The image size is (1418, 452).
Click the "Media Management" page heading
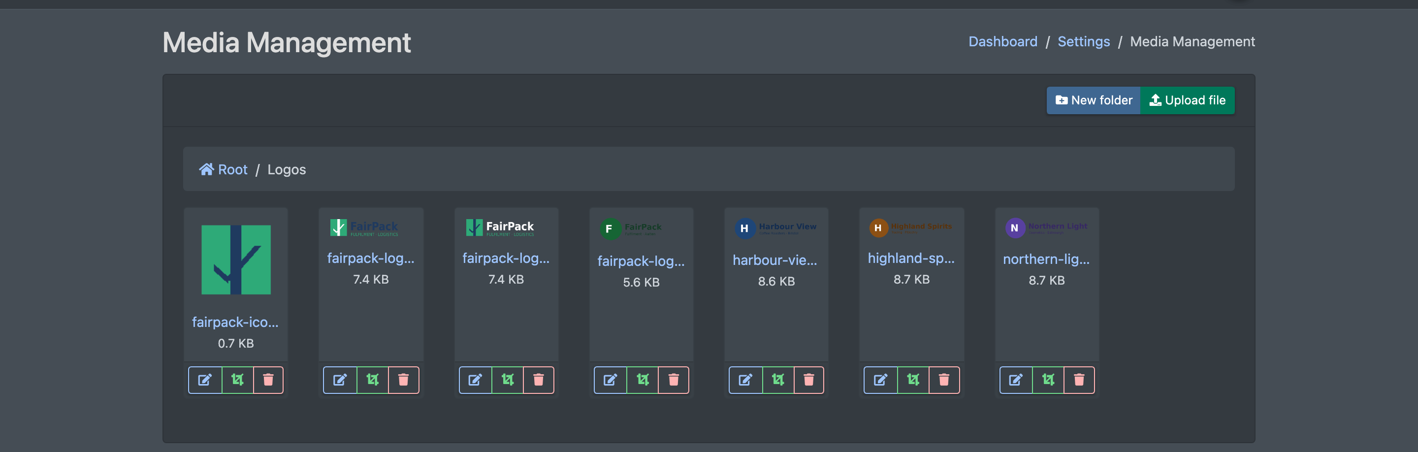coord(286,42)
